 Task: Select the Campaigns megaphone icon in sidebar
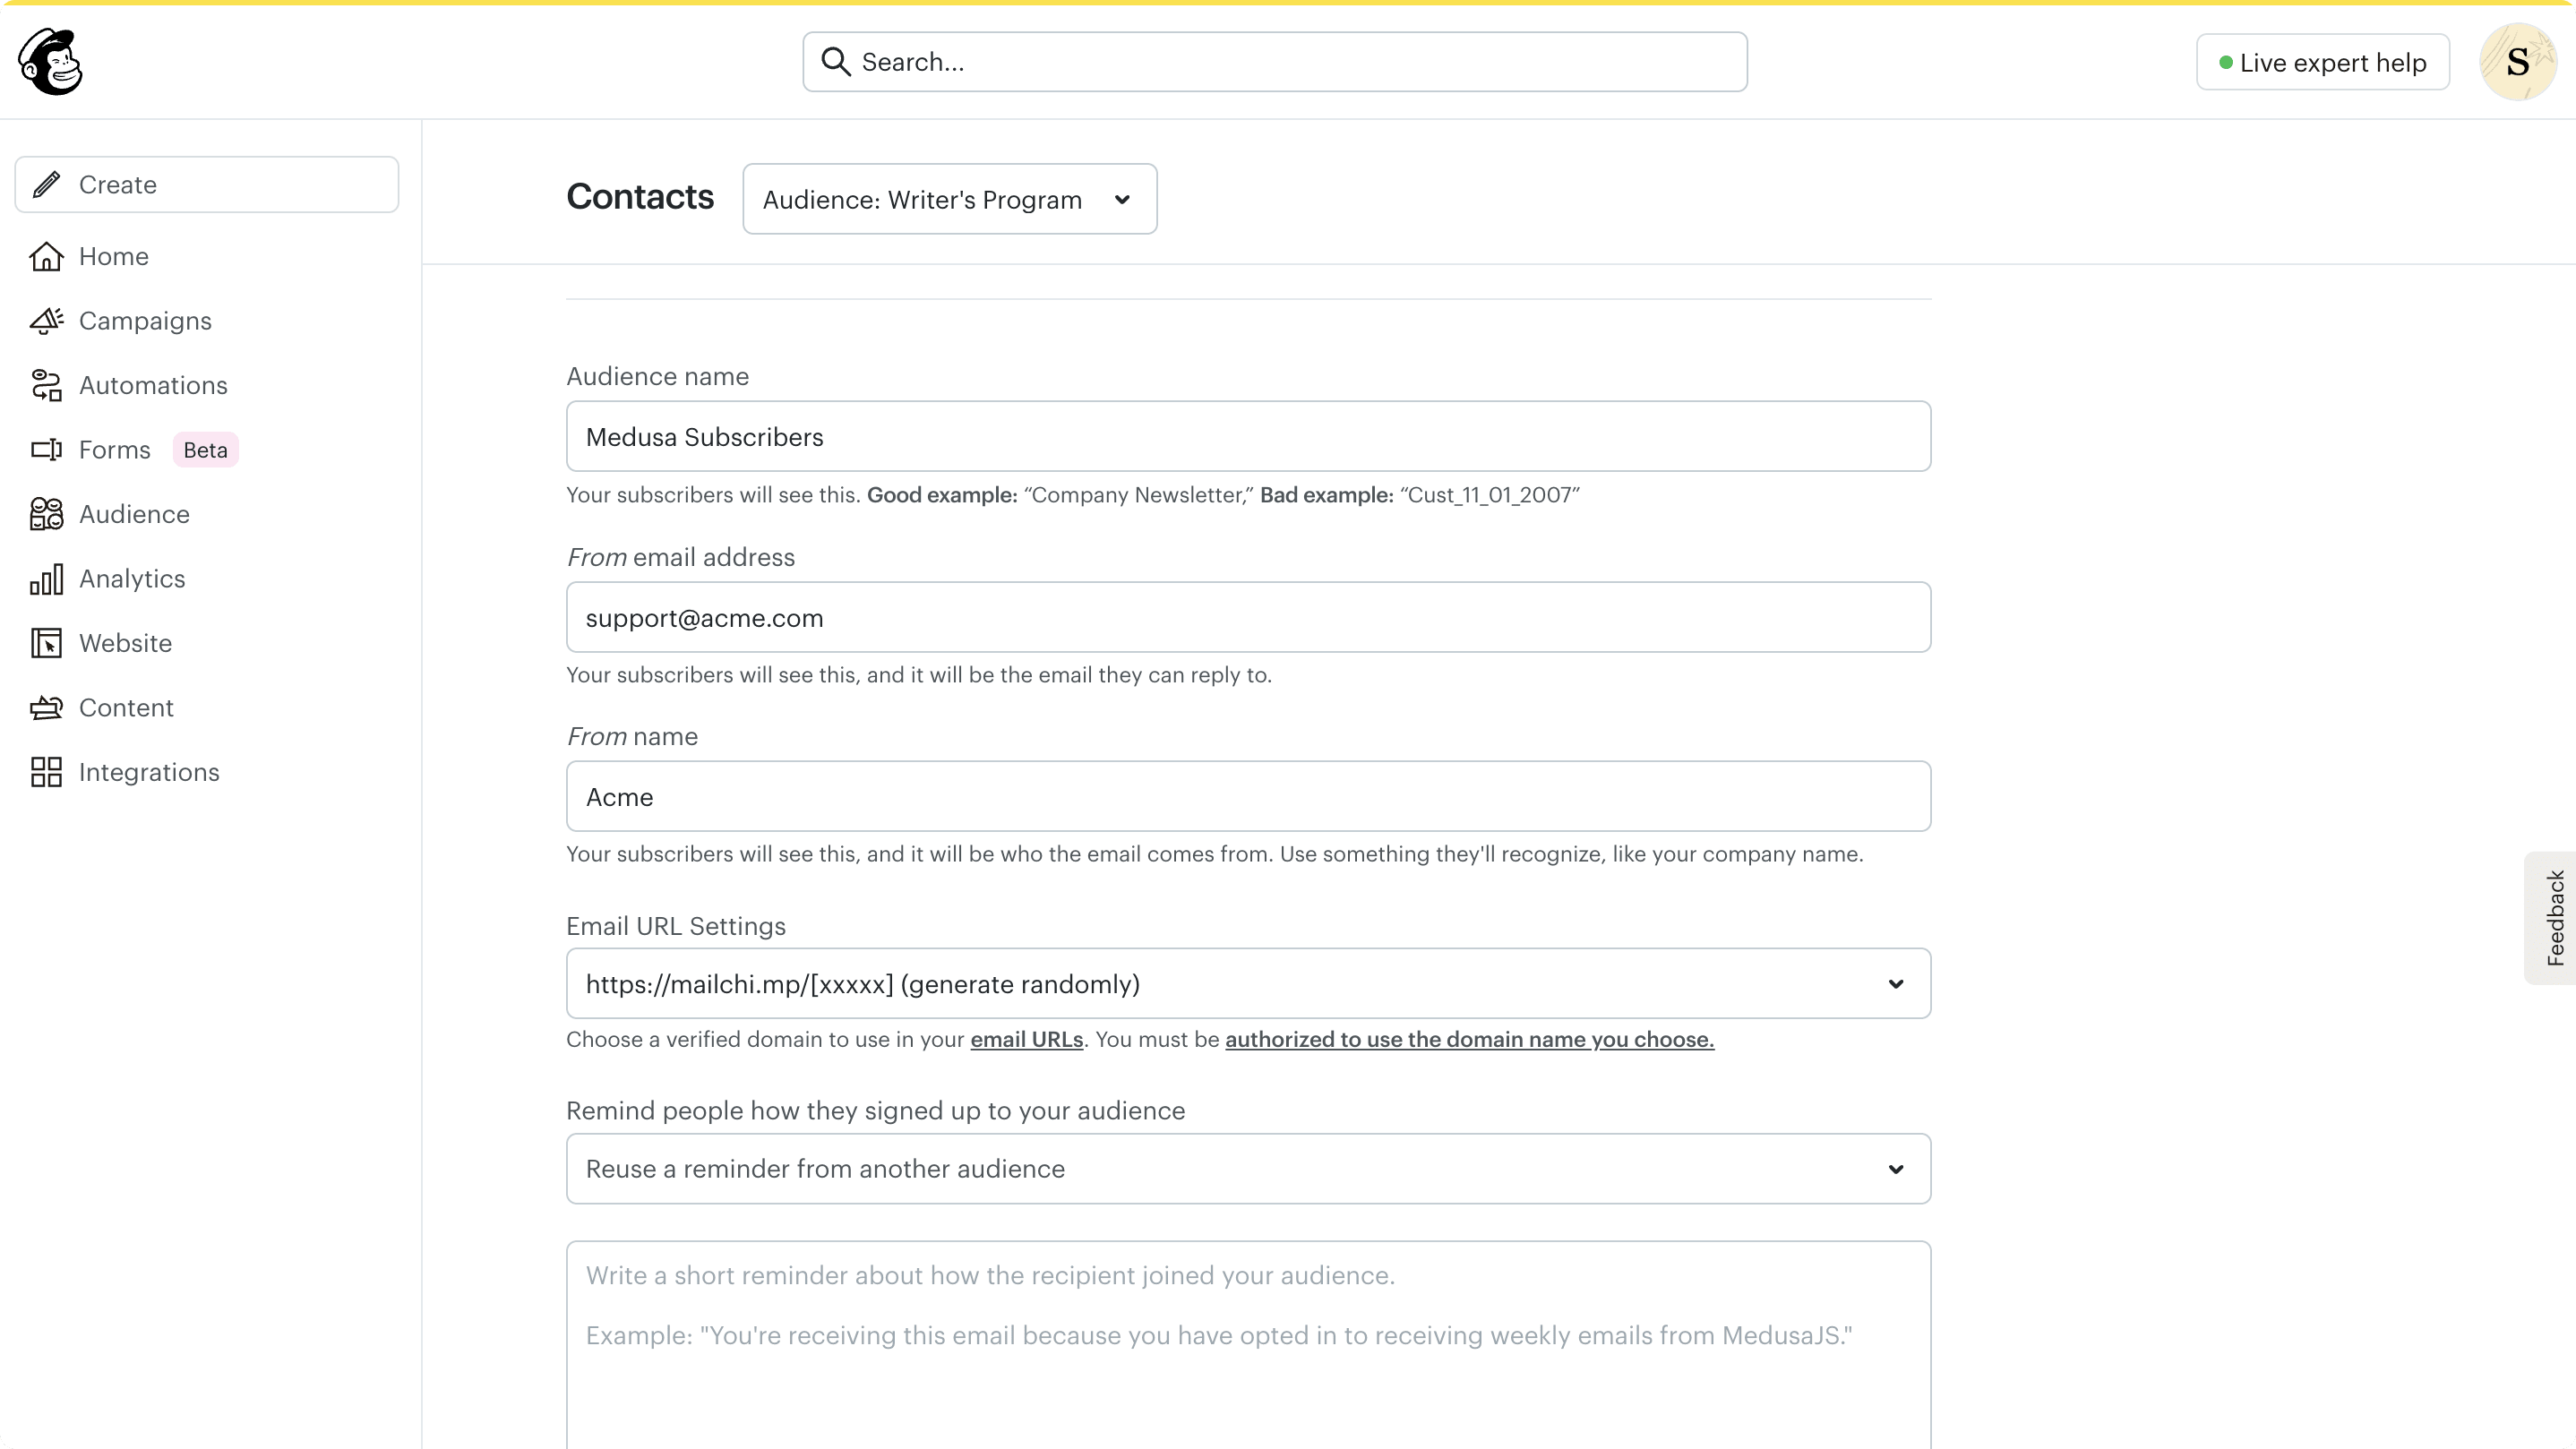tap(46, 321)
